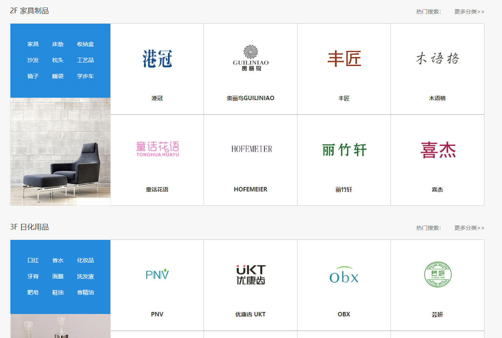Click the 口红 category link
Viewport: 502px width, 338px height.
pyautogui.click(x=33, y=260)
